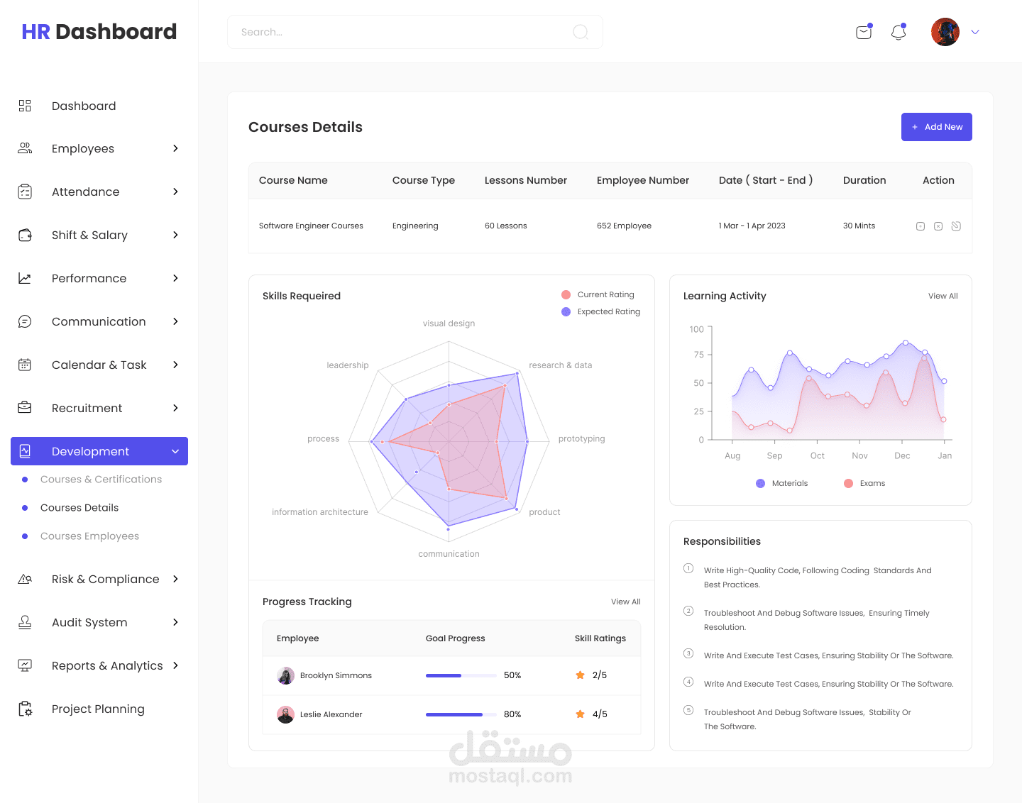
Task: Click View All in Learning Activity
Action: (x=943, y=296)
